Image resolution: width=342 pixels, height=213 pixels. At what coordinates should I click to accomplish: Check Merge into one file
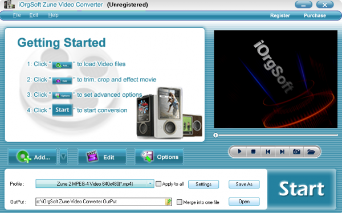180,202
